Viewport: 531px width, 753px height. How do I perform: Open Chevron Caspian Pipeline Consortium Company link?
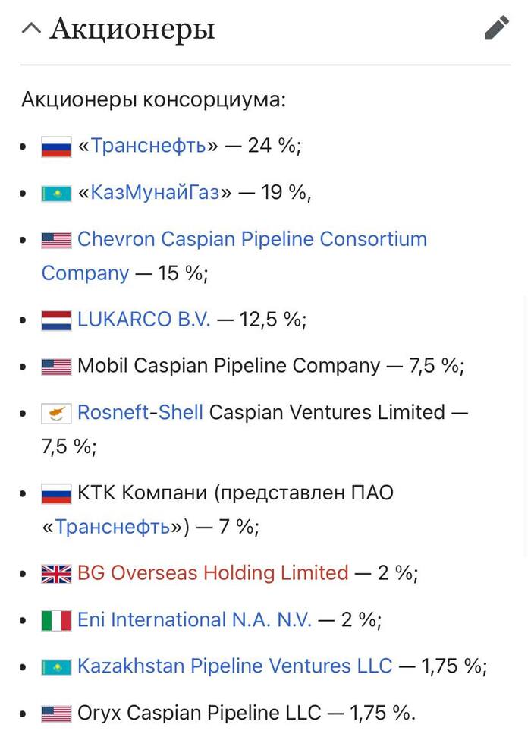(252, 240)
